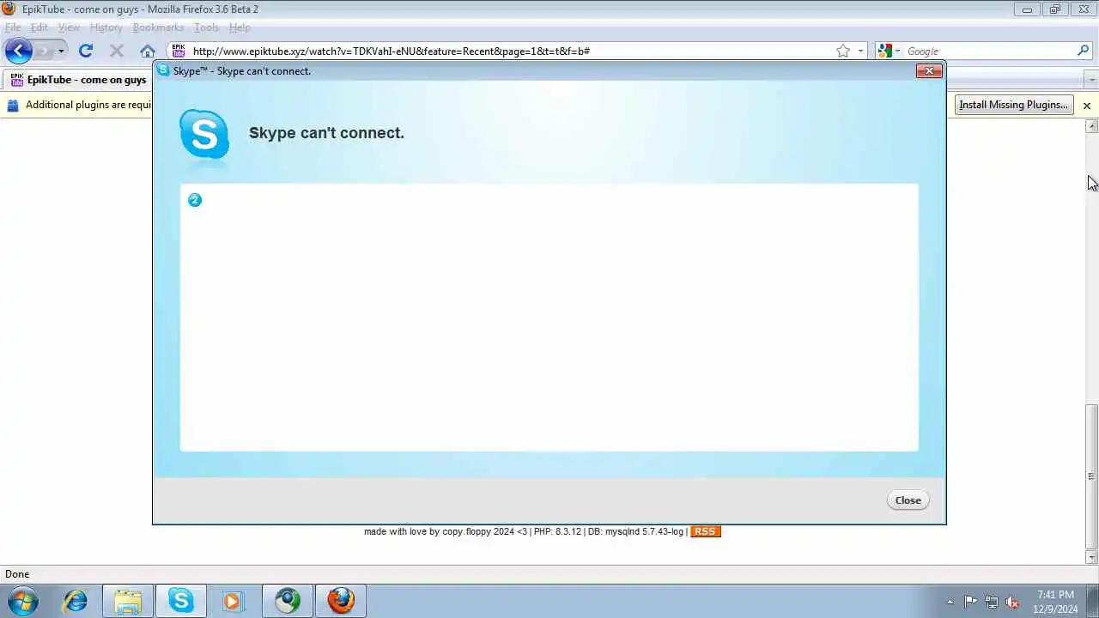Click into the Google search box
1099x618 pixels.
click(989, 51)
